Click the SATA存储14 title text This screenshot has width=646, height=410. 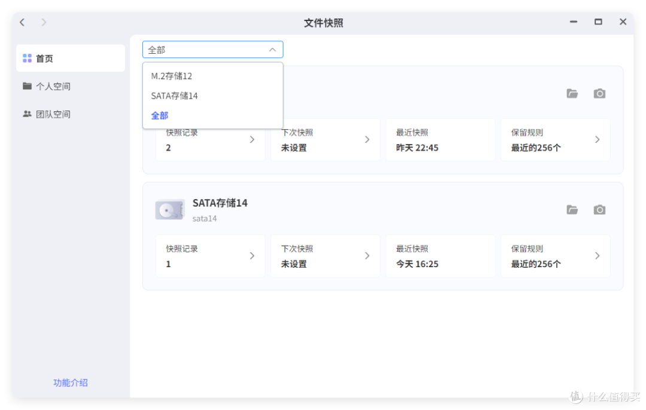pyautogui.click(x=220, y=203)
